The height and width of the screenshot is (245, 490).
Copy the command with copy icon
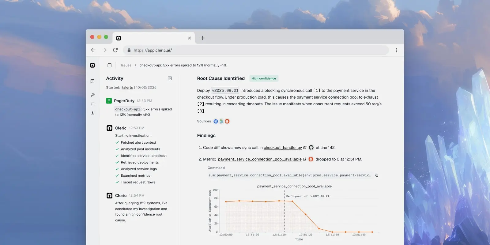376,175
